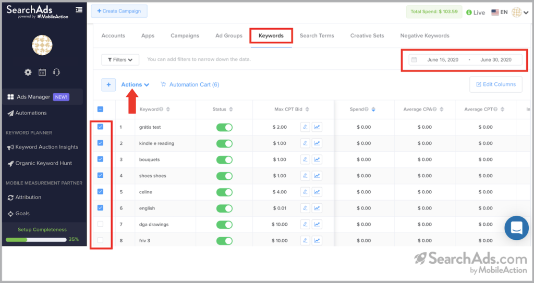Screen dimensions: 534x283
Task: Click Edit Columns button
Action: point(496,84)
